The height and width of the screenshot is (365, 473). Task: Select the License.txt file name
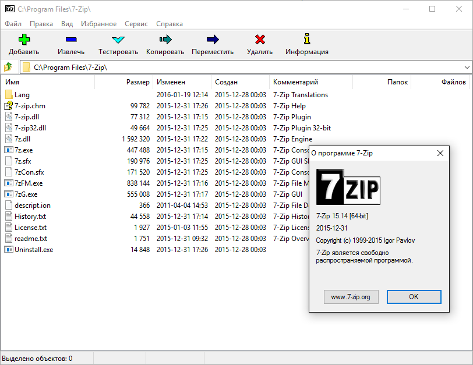click(x=30, y=228)
